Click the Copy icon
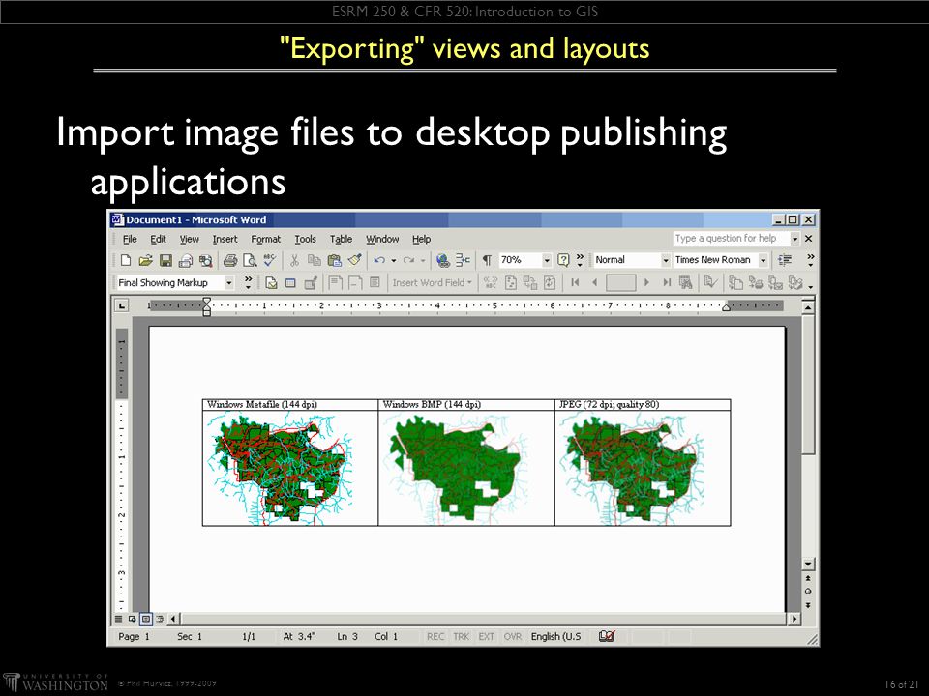Image resolution: width=929 pixels, height=696 pixels. [x=314, y=260]
